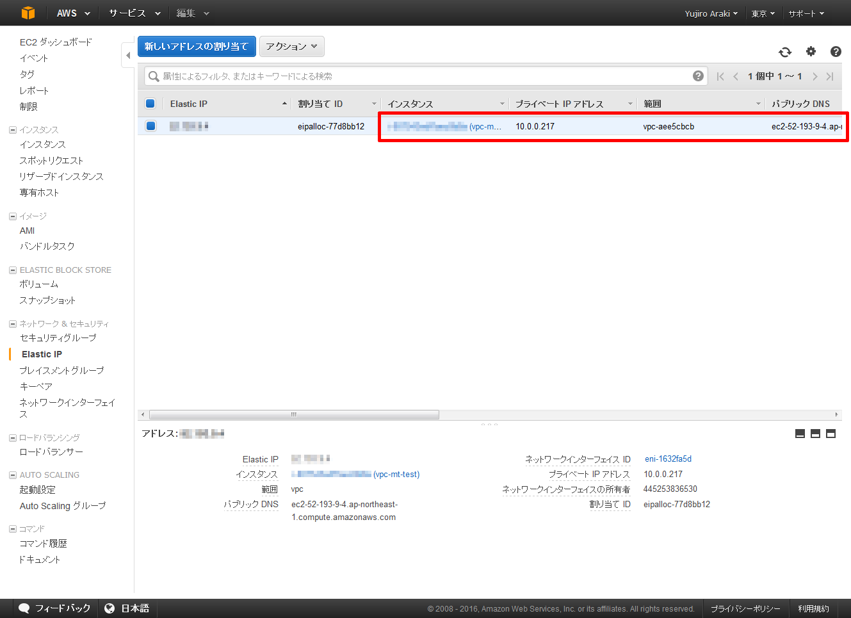Open network interface eni-1632fa5d link
The image size is (851, 618).
pyautogui.click(x=668, y=459)
